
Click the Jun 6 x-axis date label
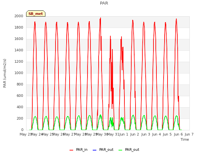[x=178, y=134]
